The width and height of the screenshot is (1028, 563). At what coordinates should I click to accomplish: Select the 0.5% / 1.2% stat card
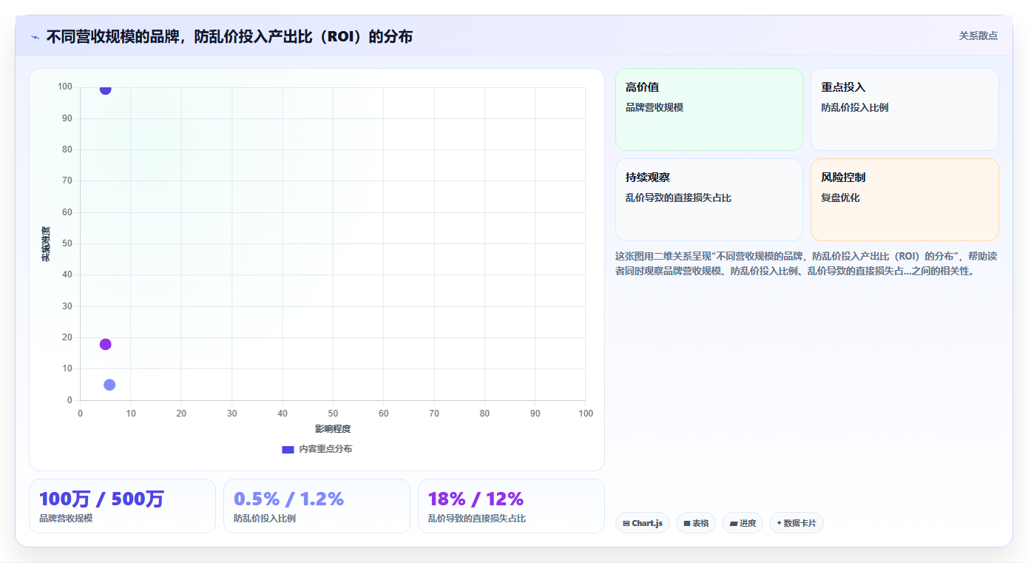(x=317, y=506)
